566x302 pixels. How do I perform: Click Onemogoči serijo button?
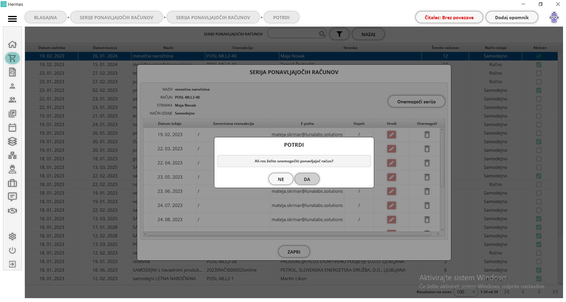(416, 102)
